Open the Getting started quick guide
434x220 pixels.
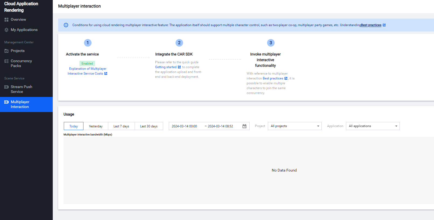point(166,67)
